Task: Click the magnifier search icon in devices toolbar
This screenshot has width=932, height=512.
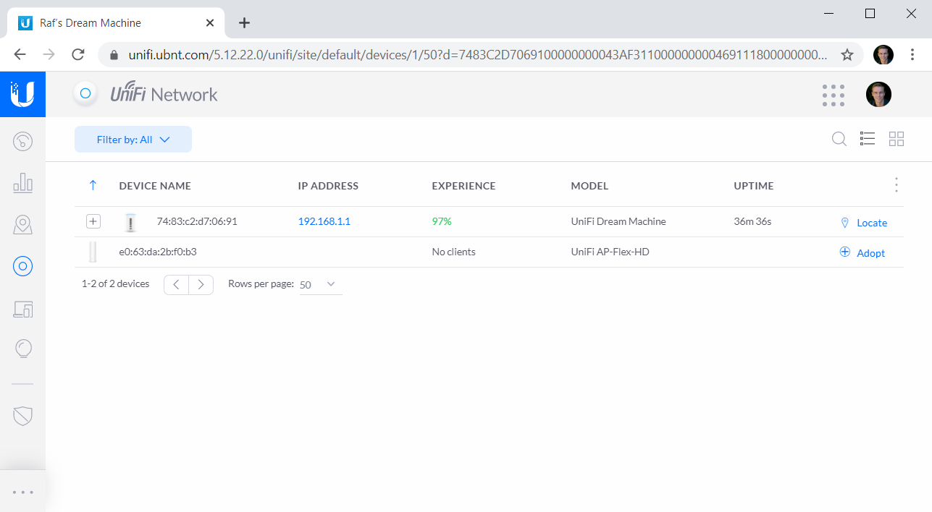Action: 839,139
